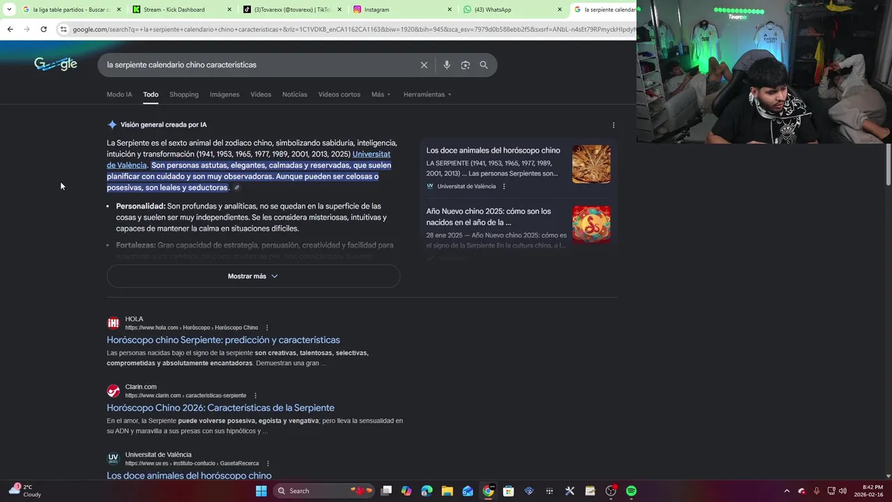This screenshot has width=892, height=502.
Task: Open Microsoft Edge from the taskbar
Action: (x=426, y=491)
